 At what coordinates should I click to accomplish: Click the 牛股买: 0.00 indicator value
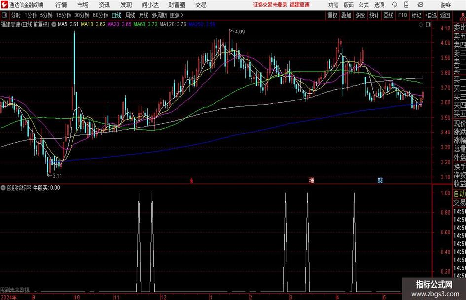[x=46, y=188]
